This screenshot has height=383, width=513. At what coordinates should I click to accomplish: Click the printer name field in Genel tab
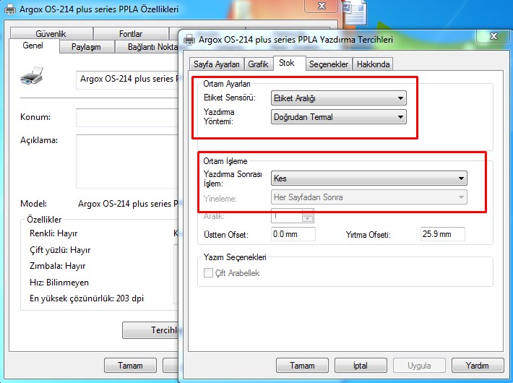click(128, 80)
